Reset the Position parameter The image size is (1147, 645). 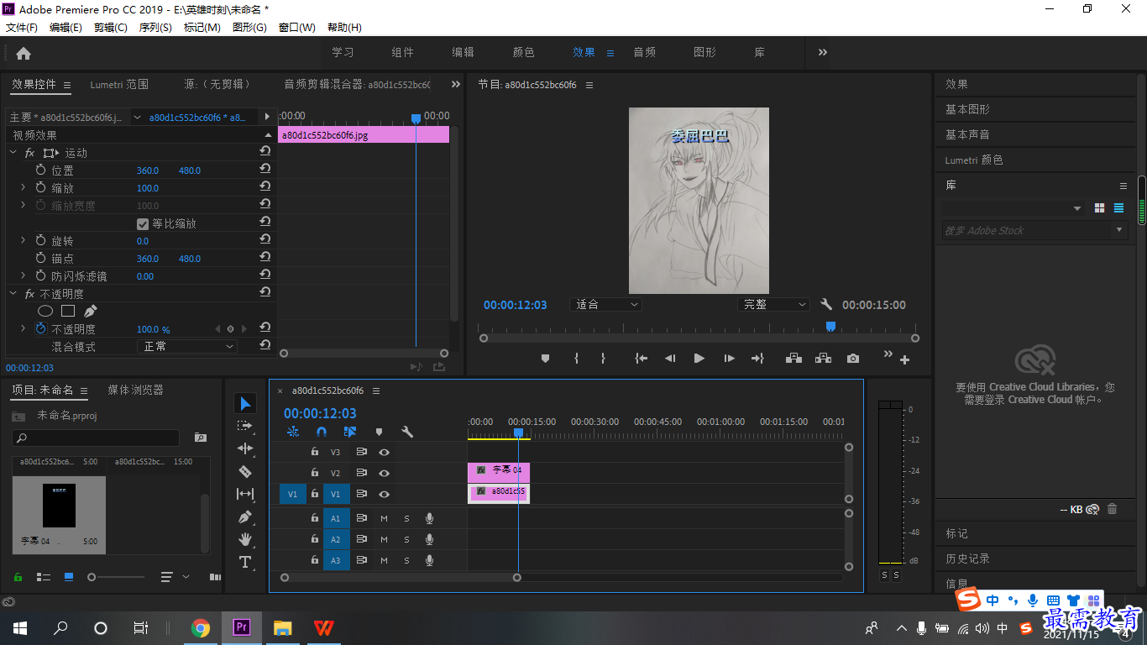tap(264, 170)
